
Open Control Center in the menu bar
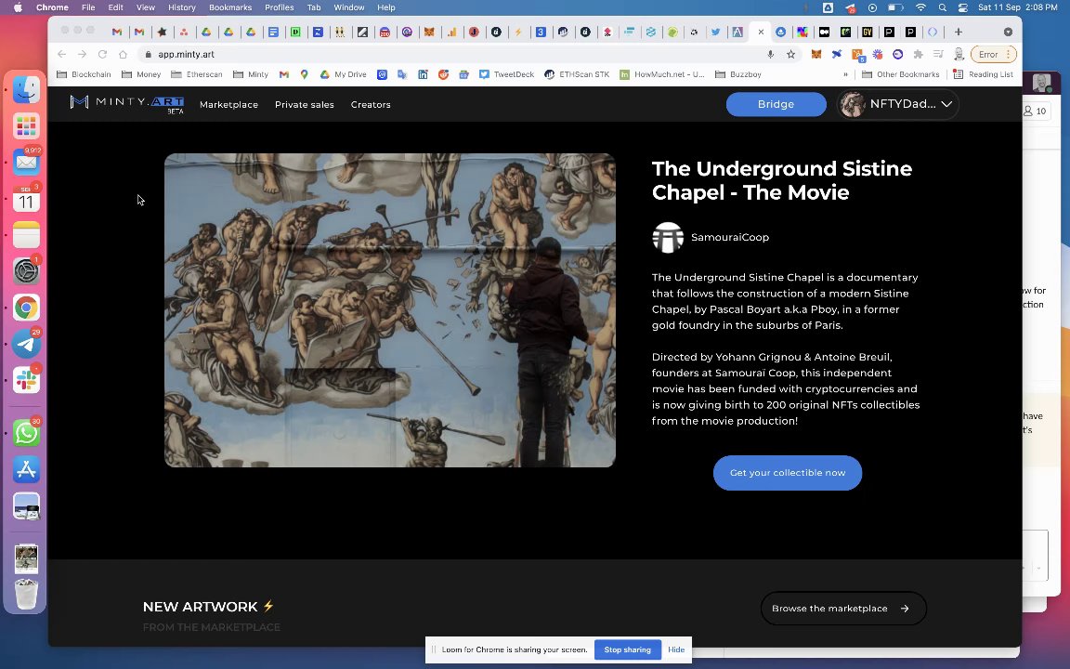(963, 7)
